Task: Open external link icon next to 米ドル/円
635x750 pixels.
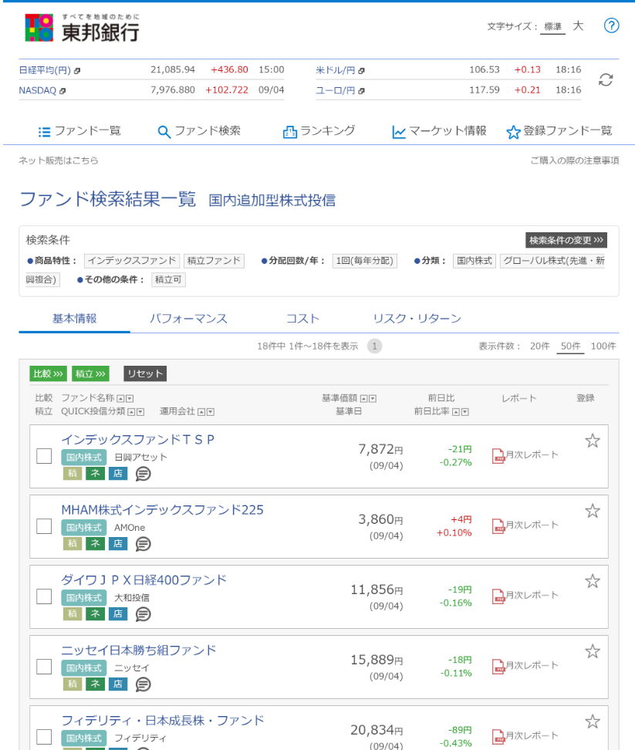Action: click(362, 71)
